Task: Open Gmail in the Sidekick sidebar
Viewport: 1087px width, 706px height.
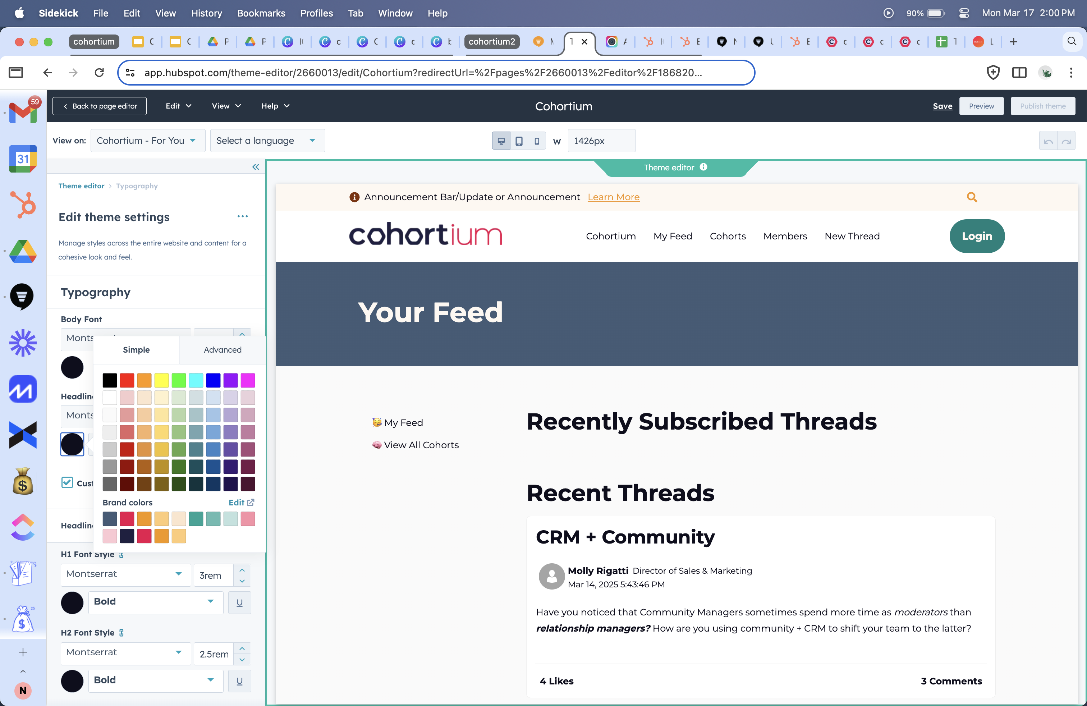Action: pyautogui.click(x=23, y=112)
